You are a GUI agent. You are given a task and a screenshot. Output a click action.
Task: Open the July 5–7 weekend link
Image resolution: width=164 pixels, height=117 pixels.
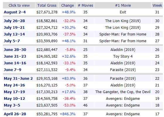click(x=12, y=41)
